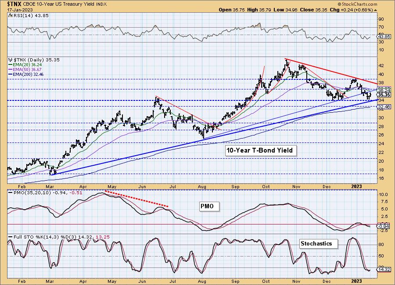Image resolution: width=395 pixels, height=285 pixels.
Task: Click the 43.85 RSI value tag
Action: [384, 36]
